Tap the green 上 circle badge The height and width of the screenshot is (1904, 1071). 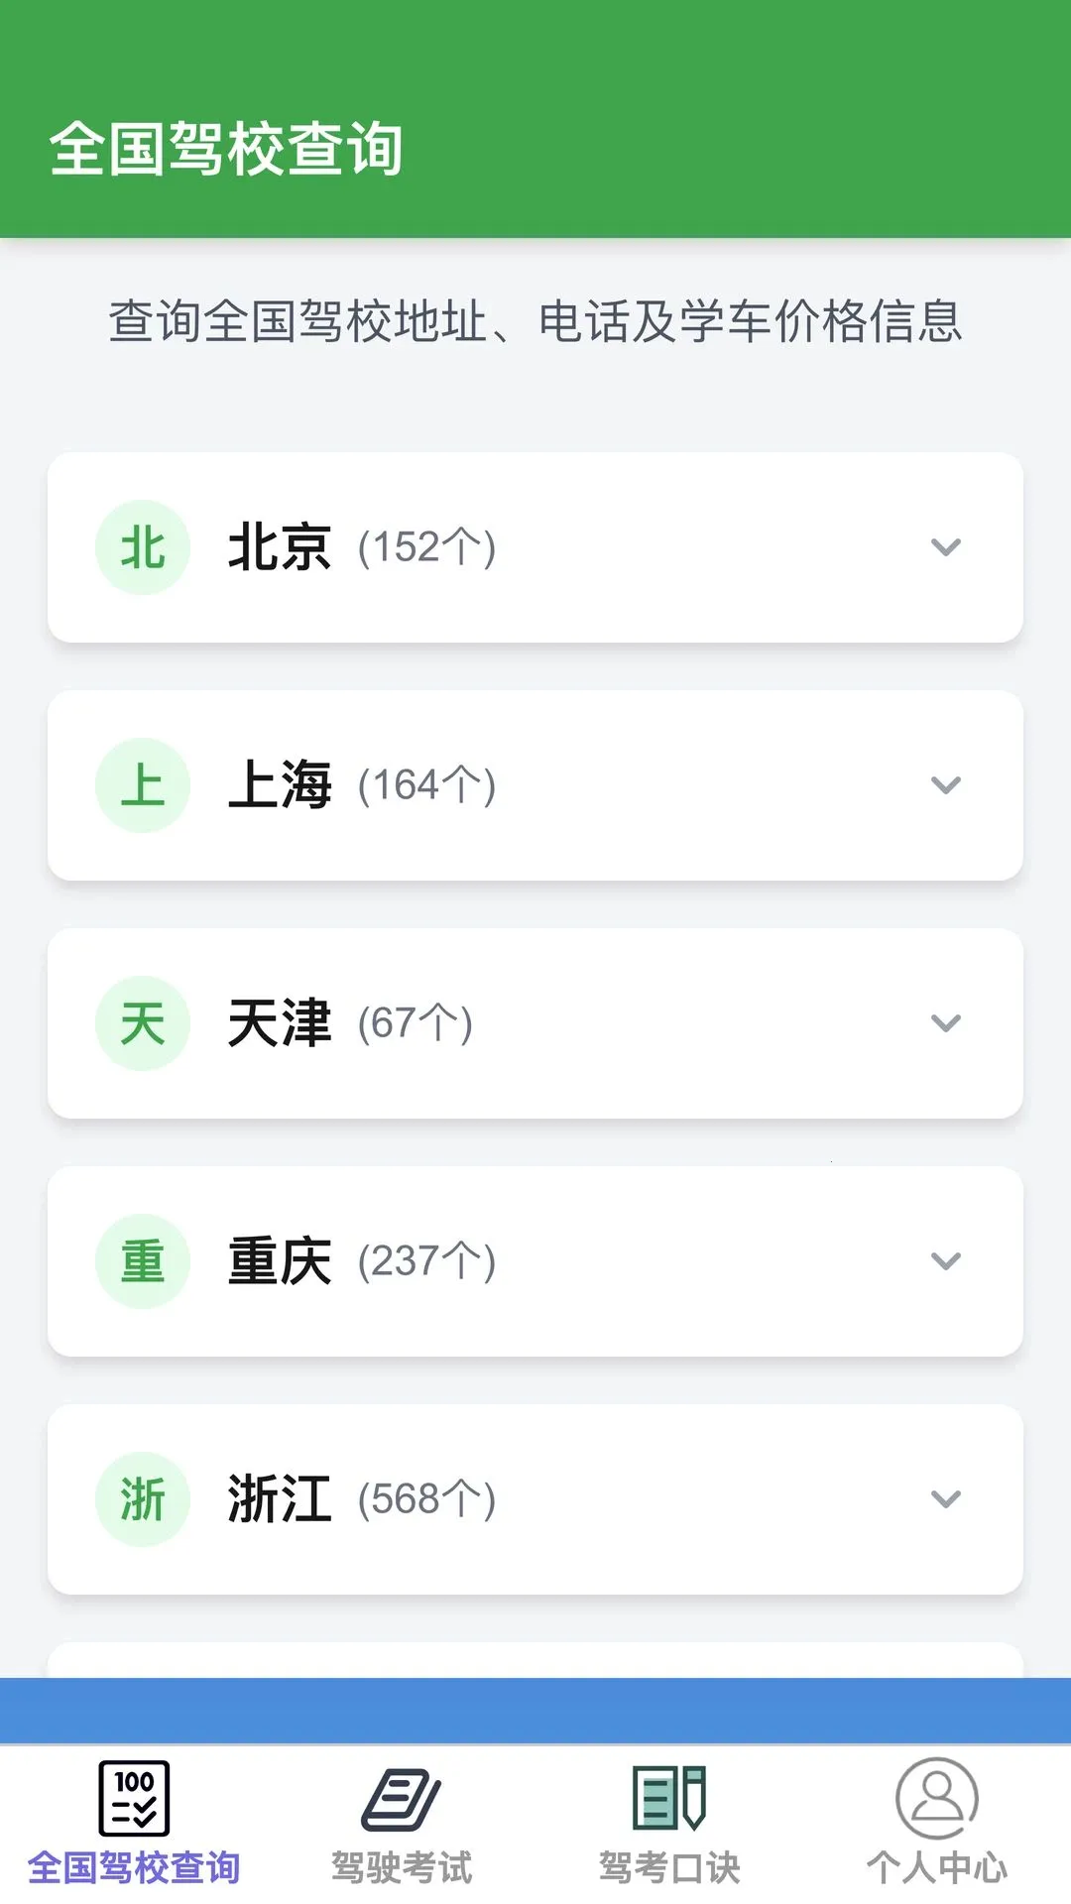coord(143,785)
